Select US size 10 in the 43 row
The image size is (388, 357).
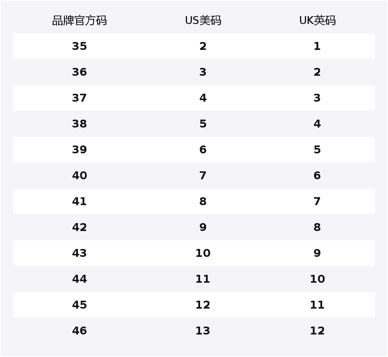coord(203,253)
